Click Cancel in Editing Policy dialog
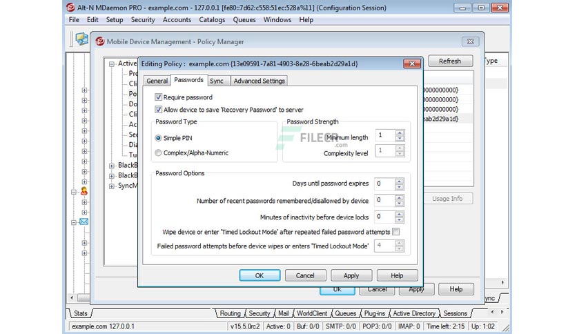Image resolution: width=577 pixels, height=334 pixels. (x=305, y=275)
